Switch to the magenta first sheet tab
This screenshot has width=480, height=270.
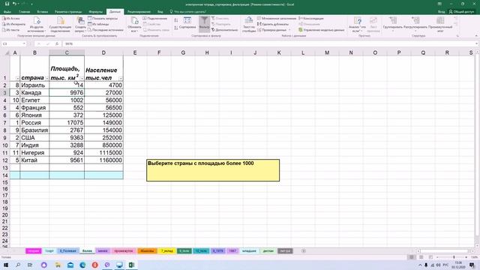pyautogui.click(x=33, y=251)
